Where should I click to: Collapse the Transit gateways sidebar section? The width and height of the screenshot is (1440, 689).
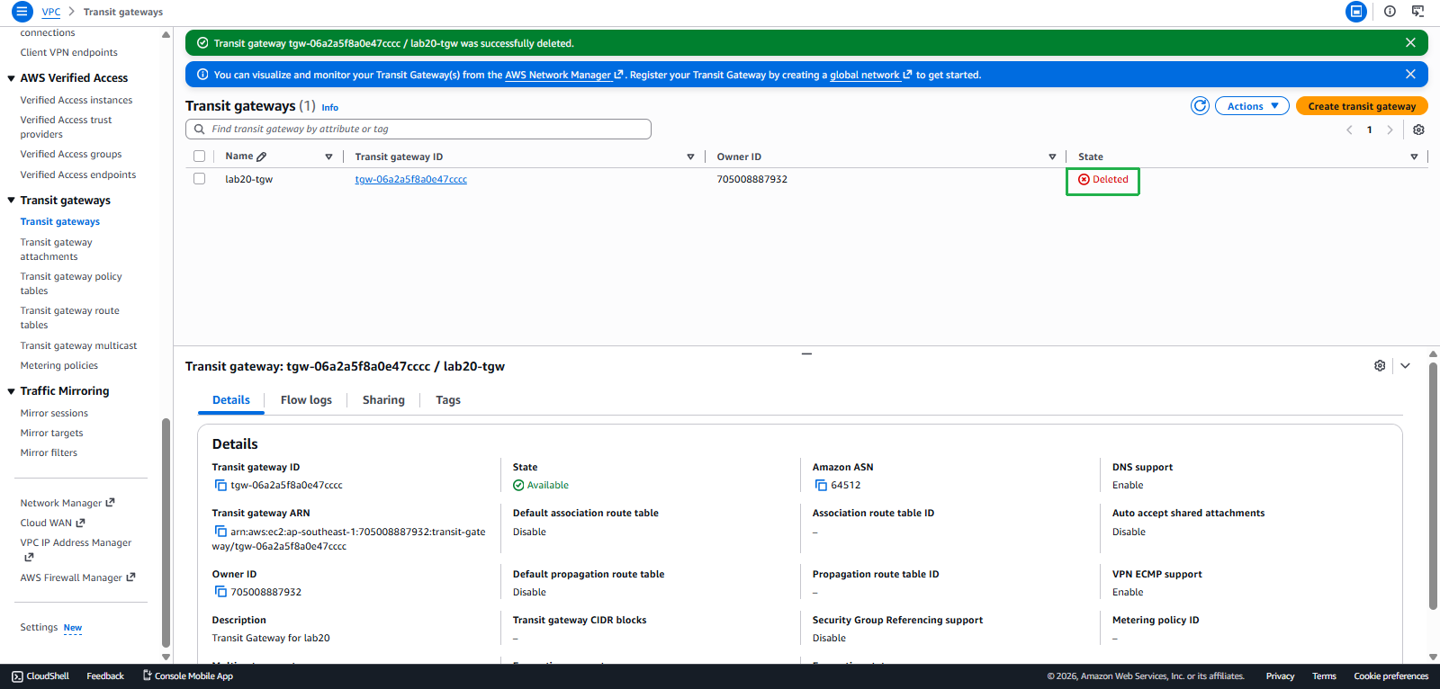[11, 201]
